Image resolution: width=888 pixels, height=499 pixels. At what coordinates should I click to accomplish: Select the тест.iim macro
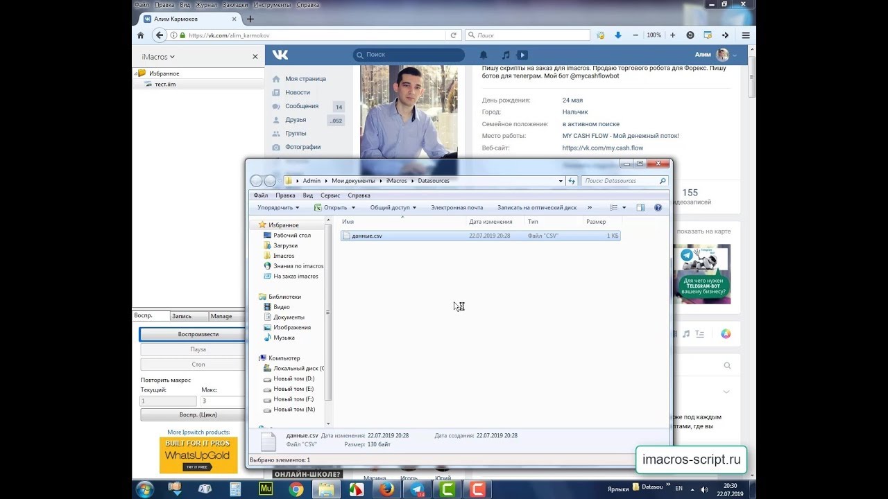tap(165, 85)
